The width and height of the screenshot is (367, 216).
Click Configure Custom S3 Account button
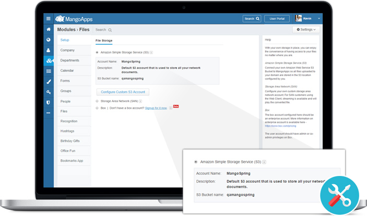[x=123, y=92]
